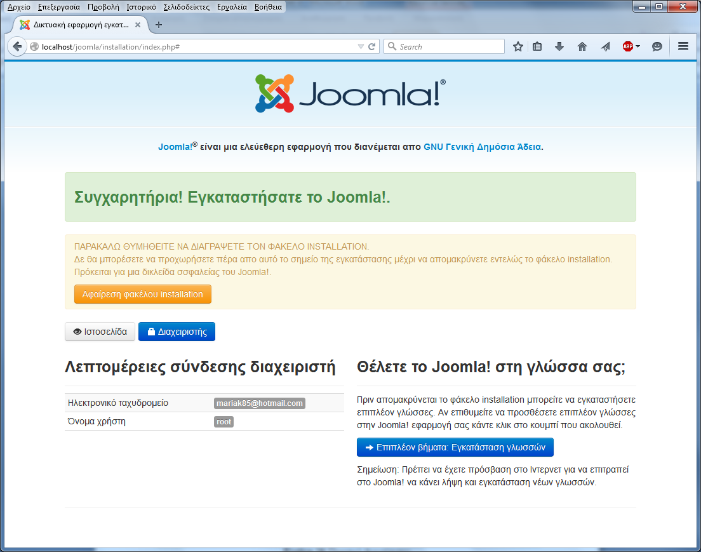
Task: Click the Διαχειριστής button with lock icon
Action: pyautogui.click(x=177, y=332)
